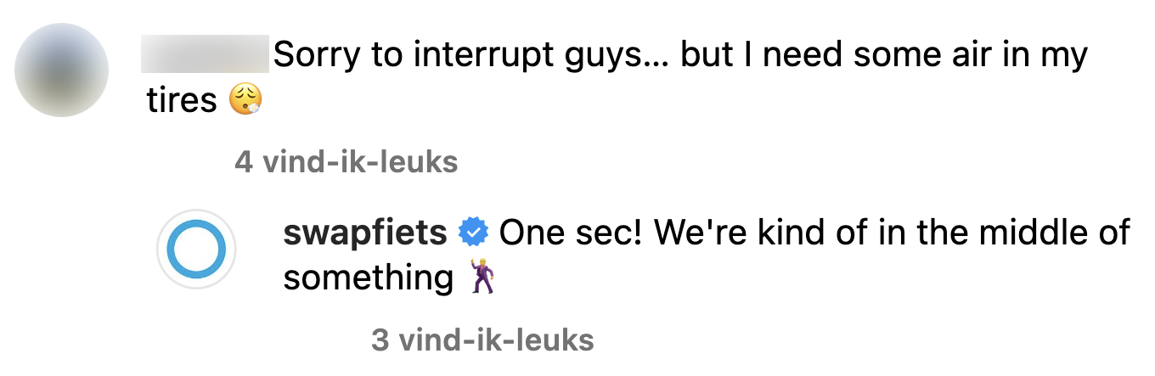
Task: Open the blurred username of the commenter
Action: click(x=206, y=55)
